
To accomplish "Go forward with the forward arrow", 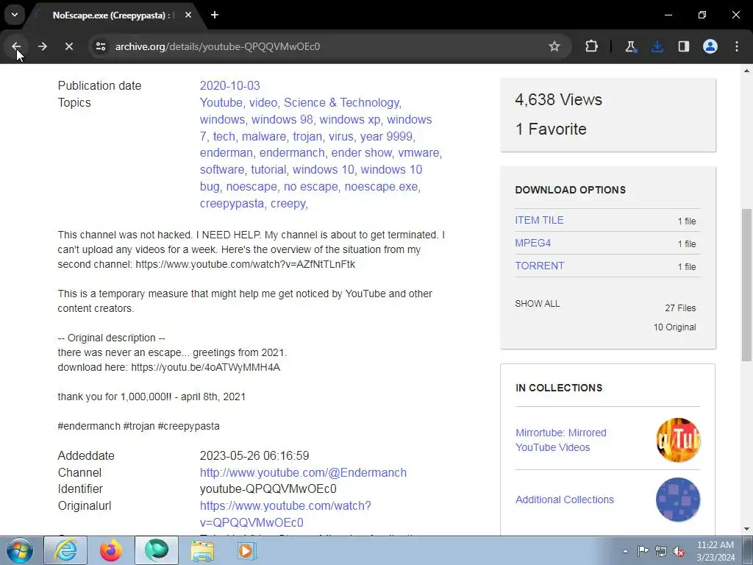I will click(43, 46).
